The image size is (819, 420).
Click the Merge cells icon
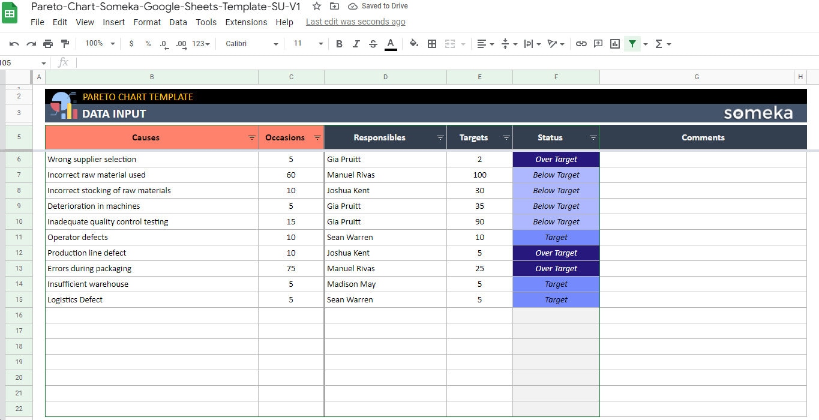click(451, 43)
